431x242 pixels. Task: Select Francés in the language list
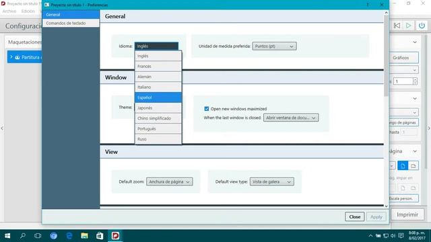158,67
